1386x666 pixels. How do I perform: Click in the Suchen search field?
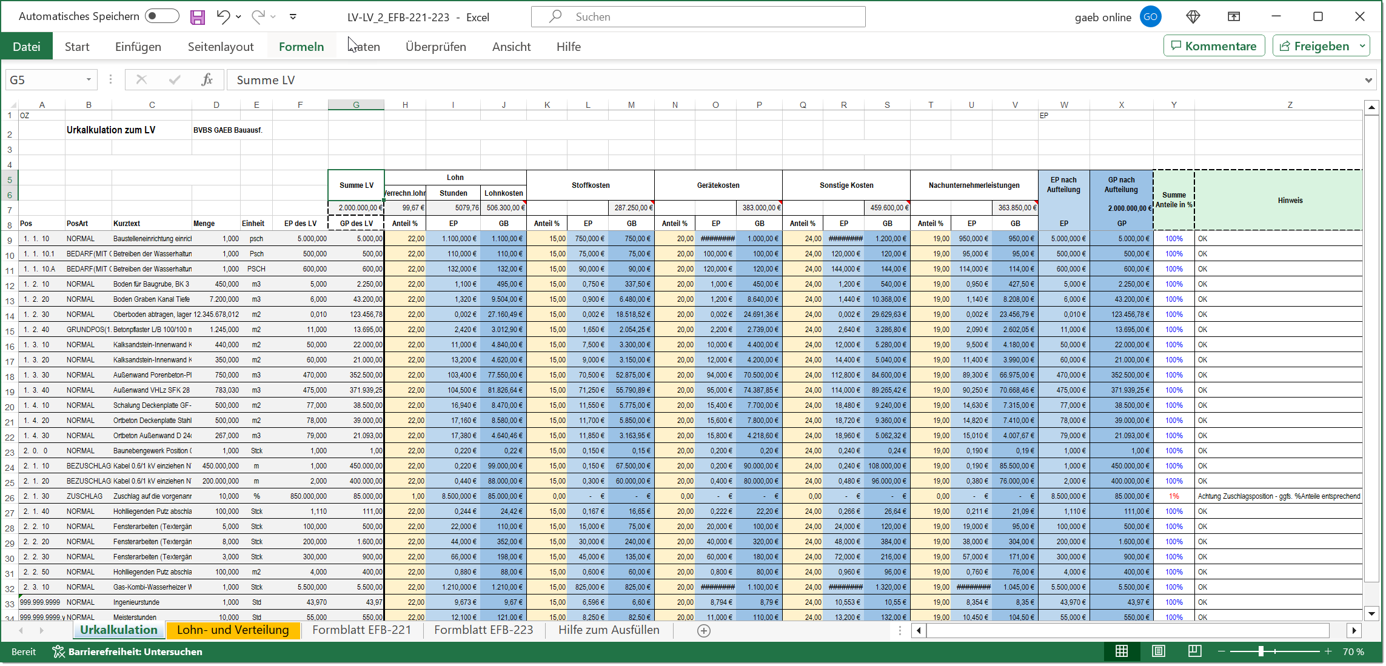pyautogui.click(x=697, y=17)
